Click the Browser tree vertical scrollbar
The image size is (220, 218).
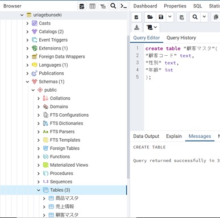point(128,107)
